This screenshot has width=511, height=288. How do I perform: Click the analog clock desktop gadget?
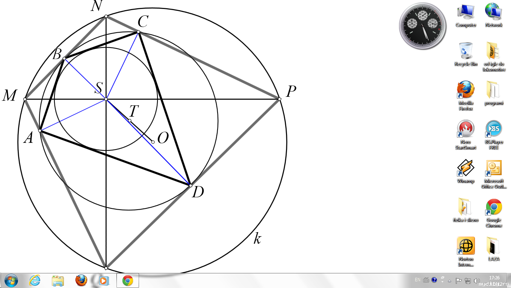(x=423, y=25)
